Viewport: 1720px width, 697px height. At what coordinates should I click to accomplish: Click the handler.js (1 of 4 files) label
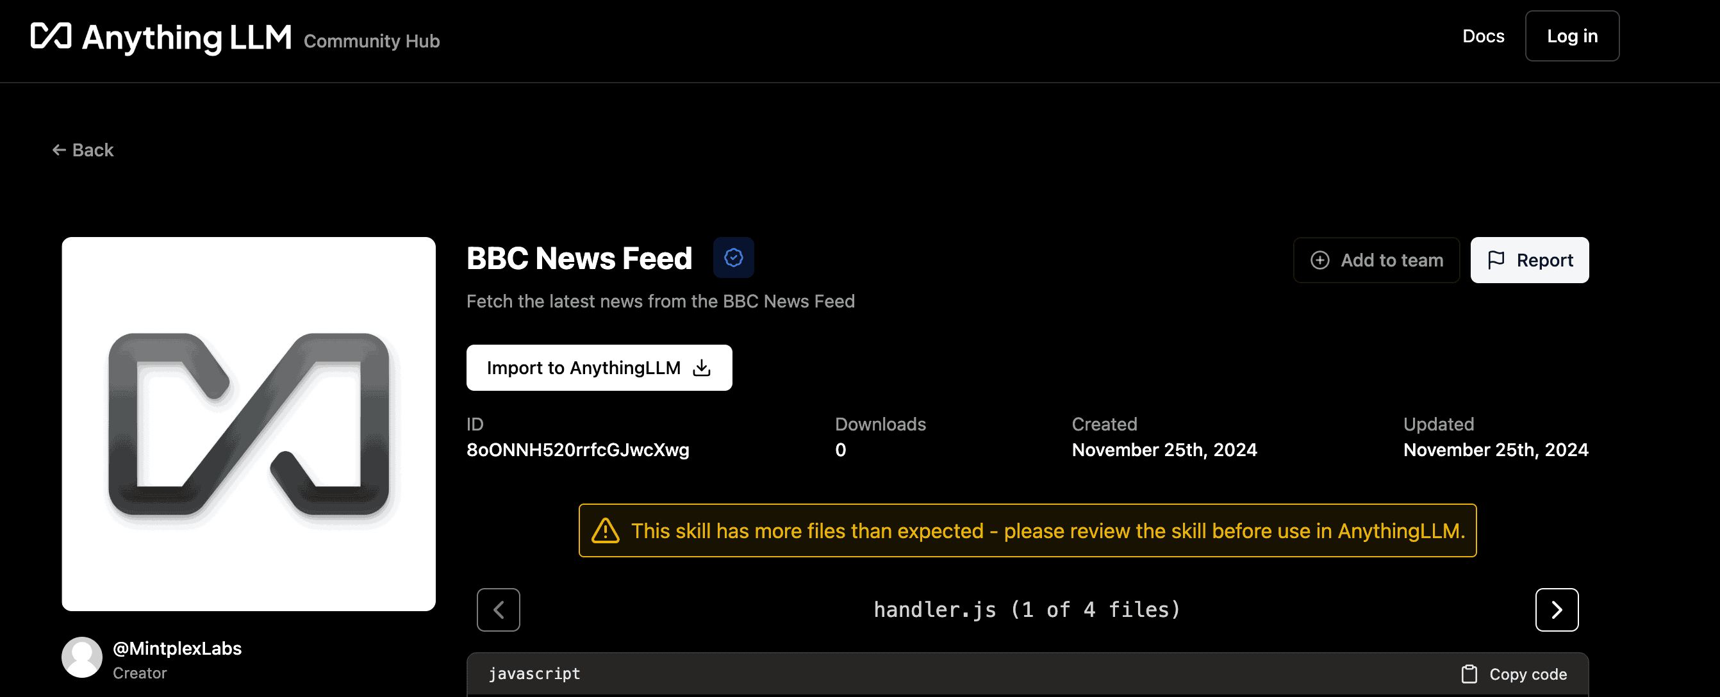coord(1028,609)
